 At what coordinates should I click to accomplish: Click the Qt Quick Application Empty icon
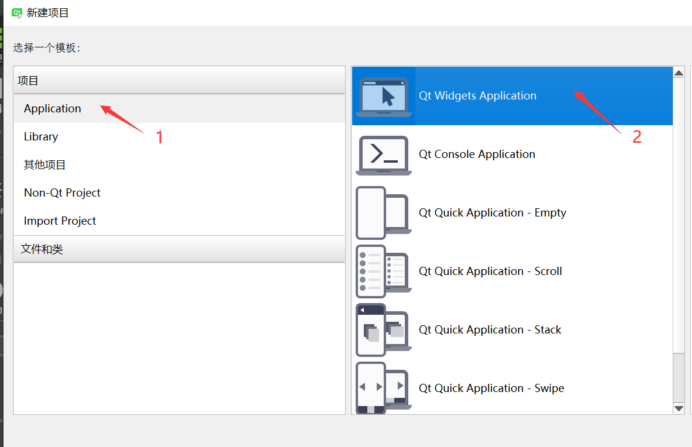(x=384, y=213)
